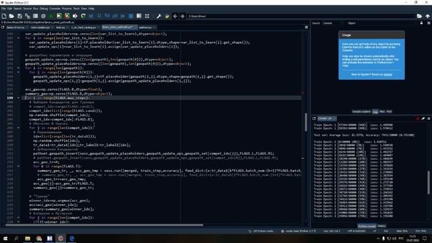Image resolution: width=432 pixels, height=243 pixels.
Task: Collapse the code fold at line 206
Action: [x=18, y=128]
